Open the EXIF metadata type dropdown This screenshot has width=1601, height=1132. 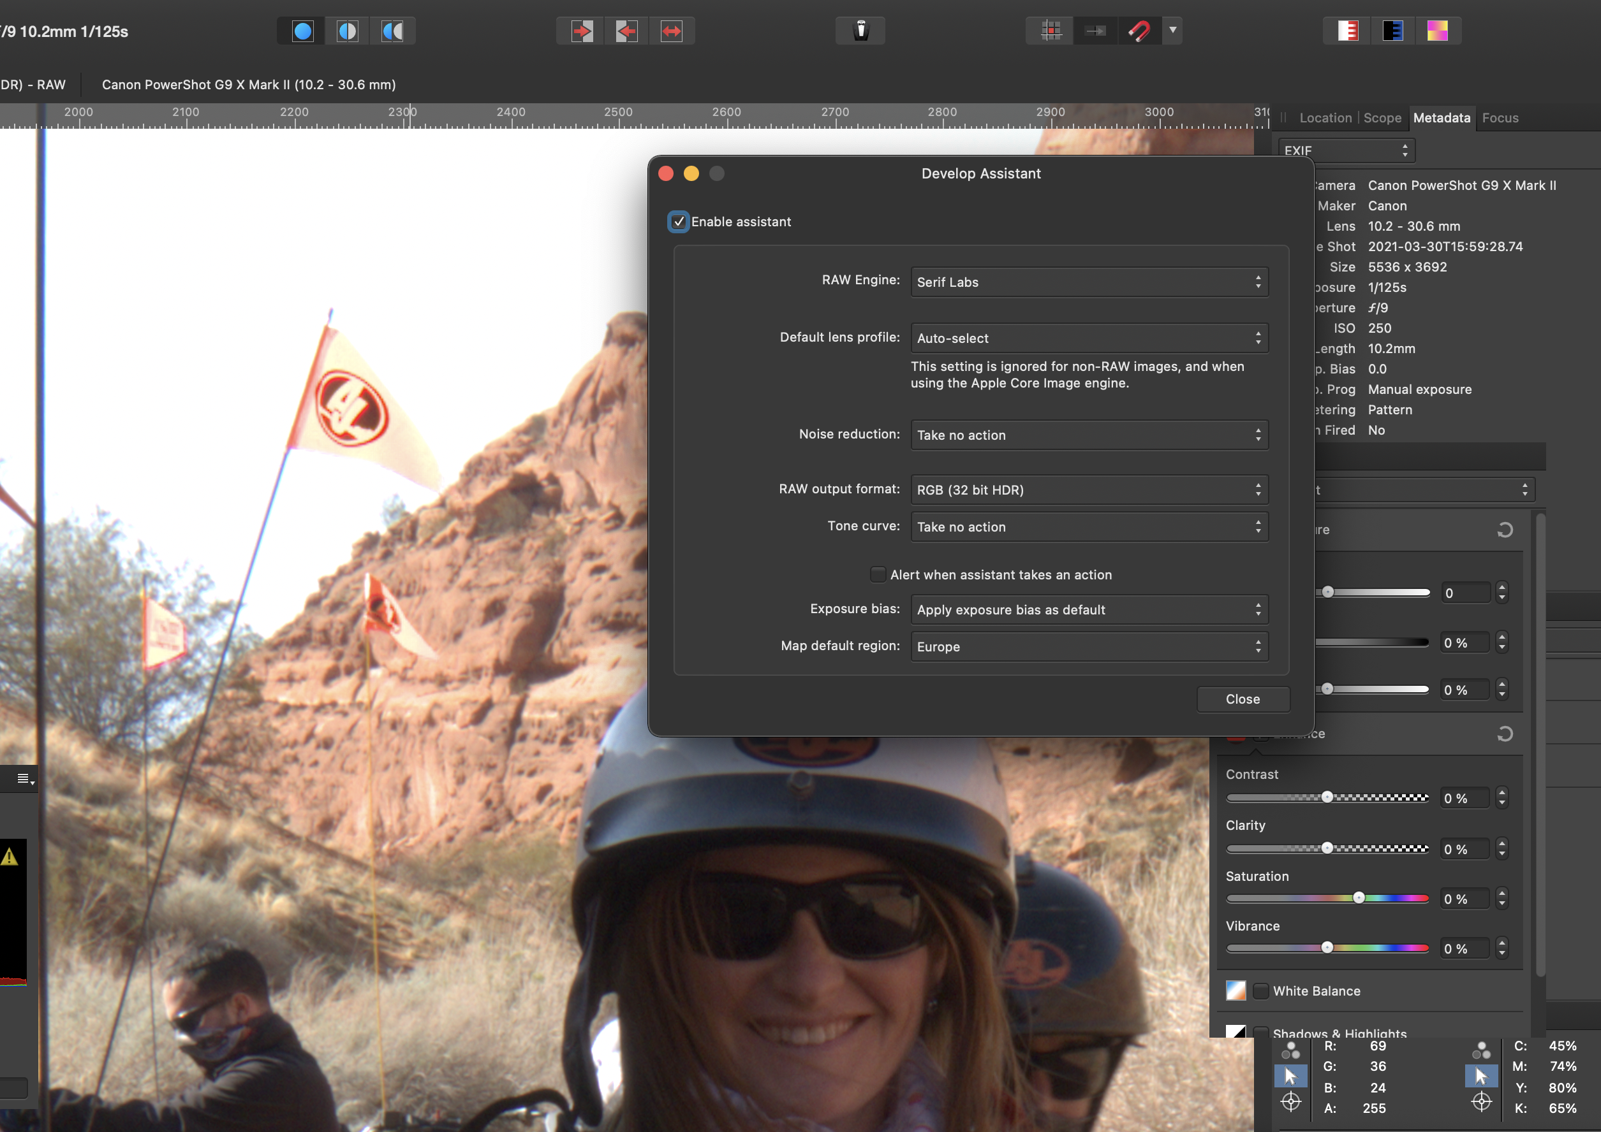pos(1346,150)
